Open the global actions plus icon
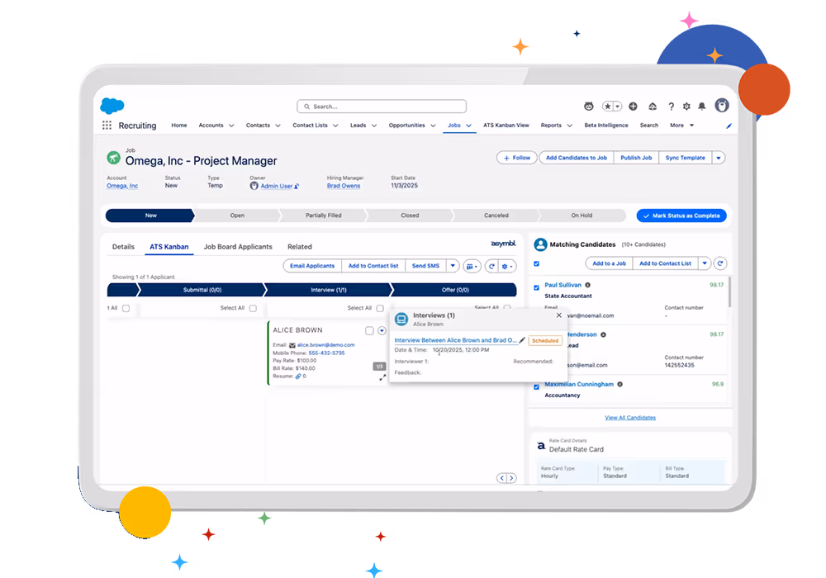Viewport: 826px width, 578px height. tap(634, 107)
